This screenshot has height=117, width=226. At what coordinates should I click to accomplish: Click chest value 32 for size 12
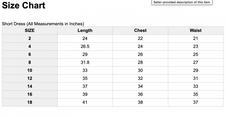(x=140, y=78)
